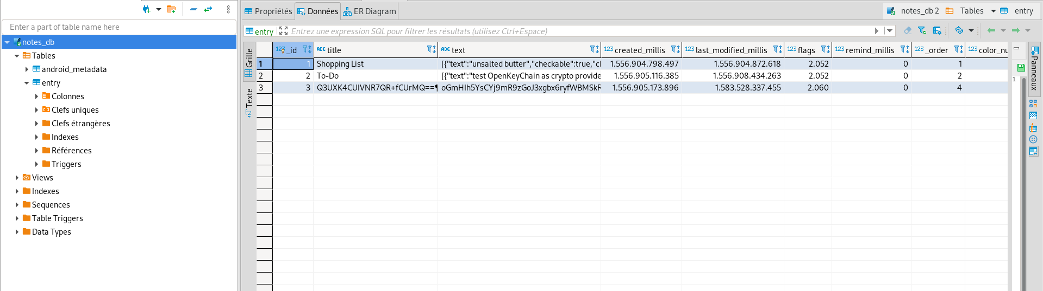Open the navigator view menu (three dots)
This screenshot has height=291, width=1043.
[228, 9]
